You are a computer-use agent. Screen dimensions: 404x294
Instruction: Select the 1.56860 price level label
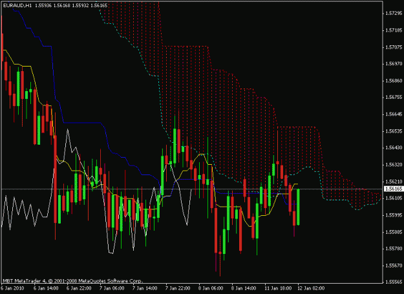click(394, 81)
